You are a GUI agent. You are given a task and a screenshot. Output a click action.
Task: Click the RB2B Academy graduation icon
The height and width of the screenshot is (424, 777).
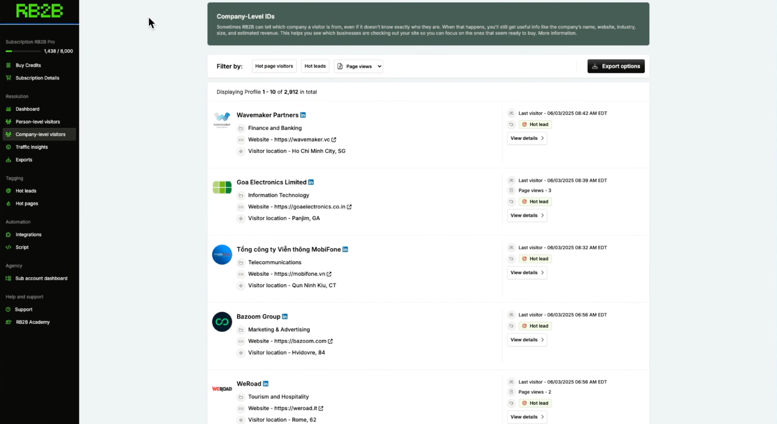(8, 322)
